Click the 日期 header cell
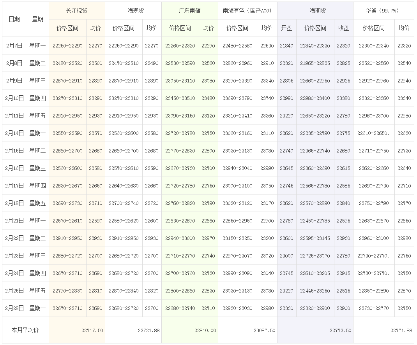The height and width of the screenshot is (345, 417). coord(14,19)
